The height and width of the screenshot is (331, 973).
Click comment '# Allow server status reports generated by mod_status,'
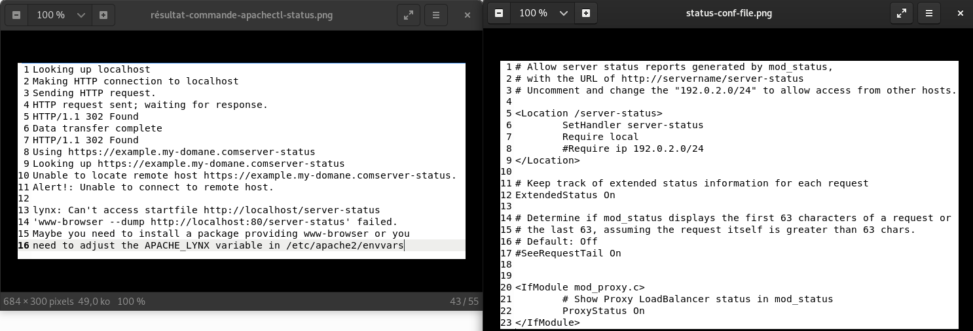[x=674, y=67]
